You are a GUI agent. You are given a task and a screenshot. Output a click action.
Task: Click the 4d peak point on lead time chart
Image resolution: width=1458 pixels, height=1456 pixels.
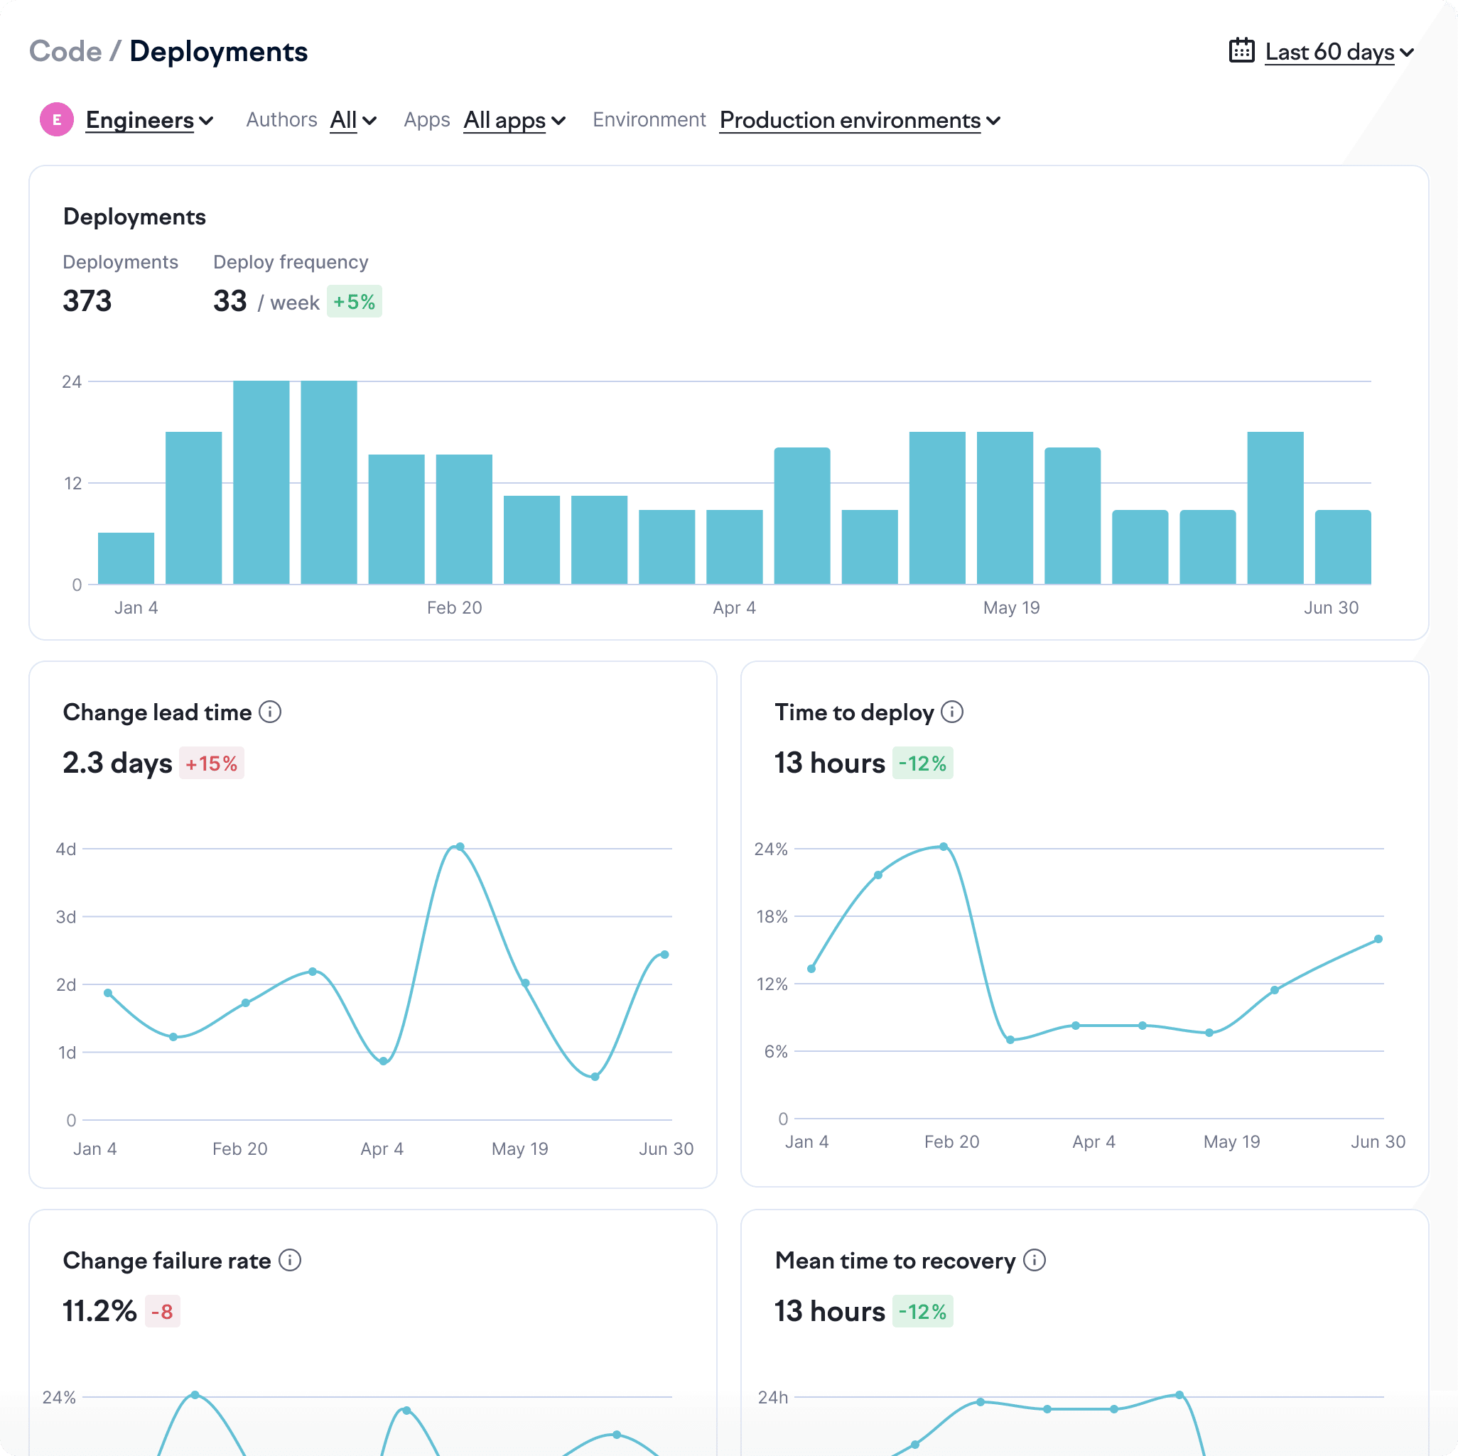click(x=460, y=847)
